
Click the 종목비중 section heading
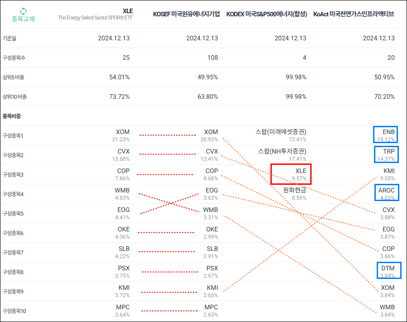tap(12, 116)
